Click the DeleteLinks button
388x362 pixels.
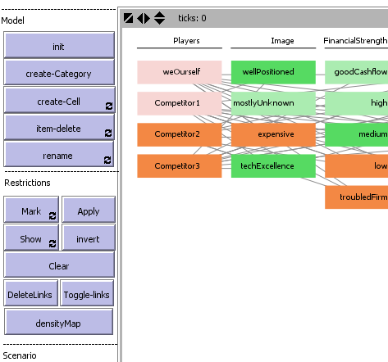point(30,292)
